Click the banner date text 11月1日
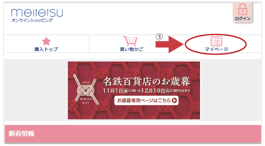The height and width of the screenshot is (146, 265). coord(113,91)
